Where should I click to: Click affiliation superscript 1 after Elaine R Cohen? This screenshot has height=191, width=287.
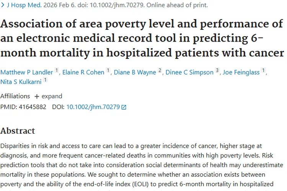click(108, 71)
